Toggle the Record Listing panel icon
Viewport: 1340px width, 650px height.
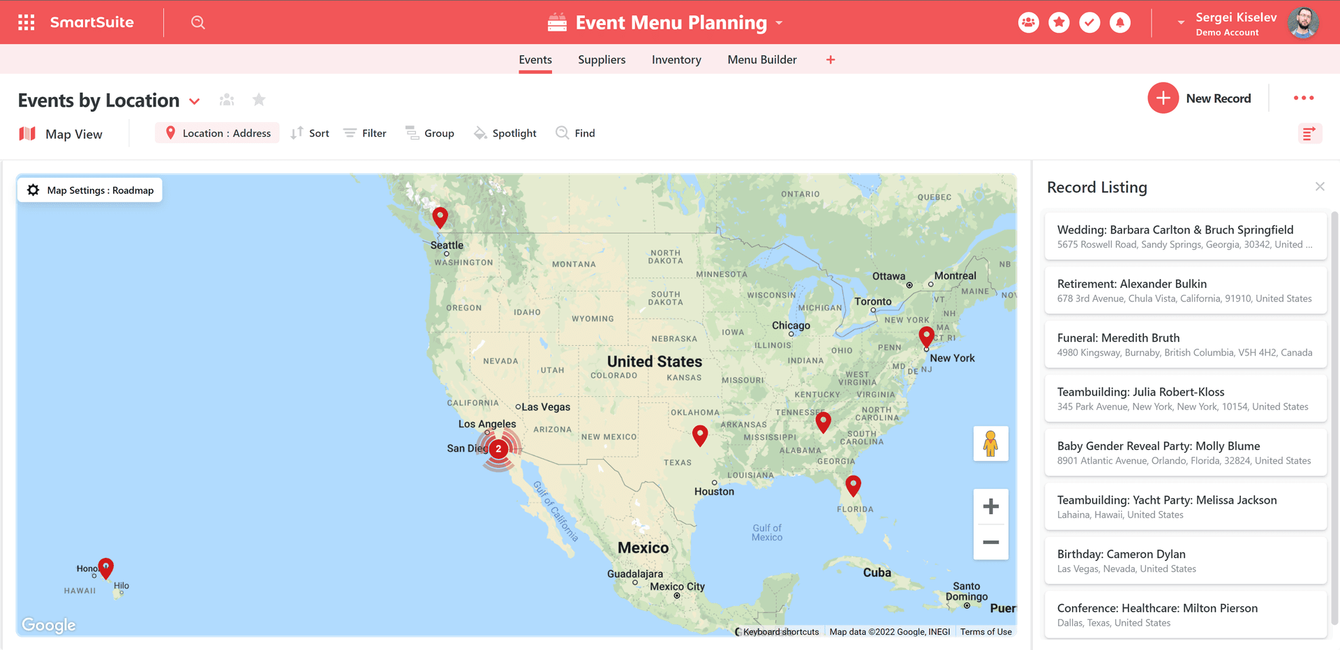pos(1309,133)
